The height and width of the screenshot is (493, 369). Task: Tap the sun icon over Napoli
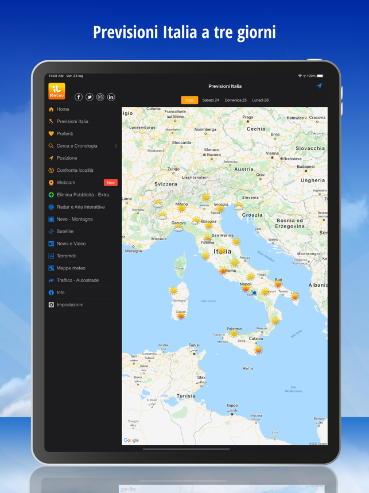(246, 288)
